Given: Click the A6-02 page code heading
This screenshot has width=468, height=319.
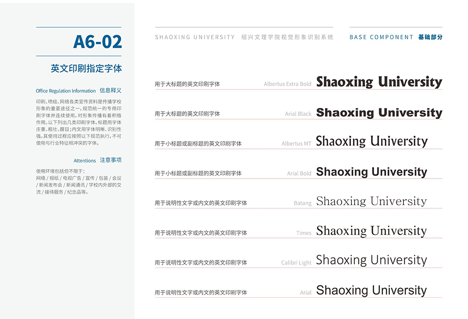Looking at the screenshot, I should tap(97, 42).
